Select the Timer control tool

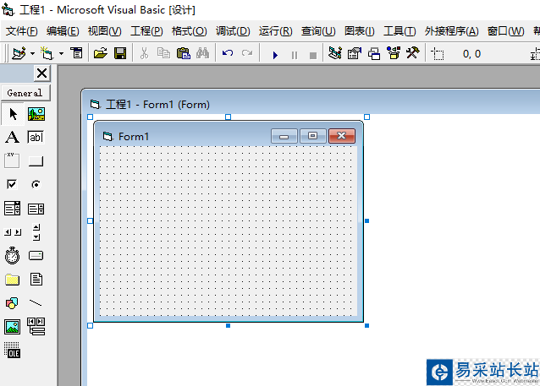click(x=13, y=255)
